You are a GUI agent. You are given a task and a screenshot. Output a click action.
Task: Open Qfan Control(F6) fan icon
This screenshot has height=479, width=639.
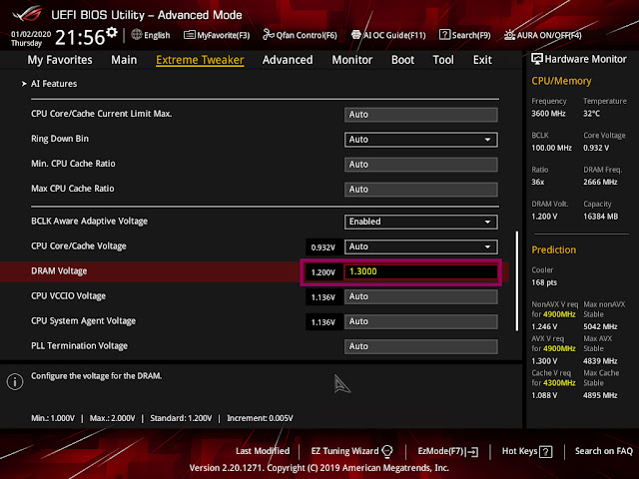point(269,35)
